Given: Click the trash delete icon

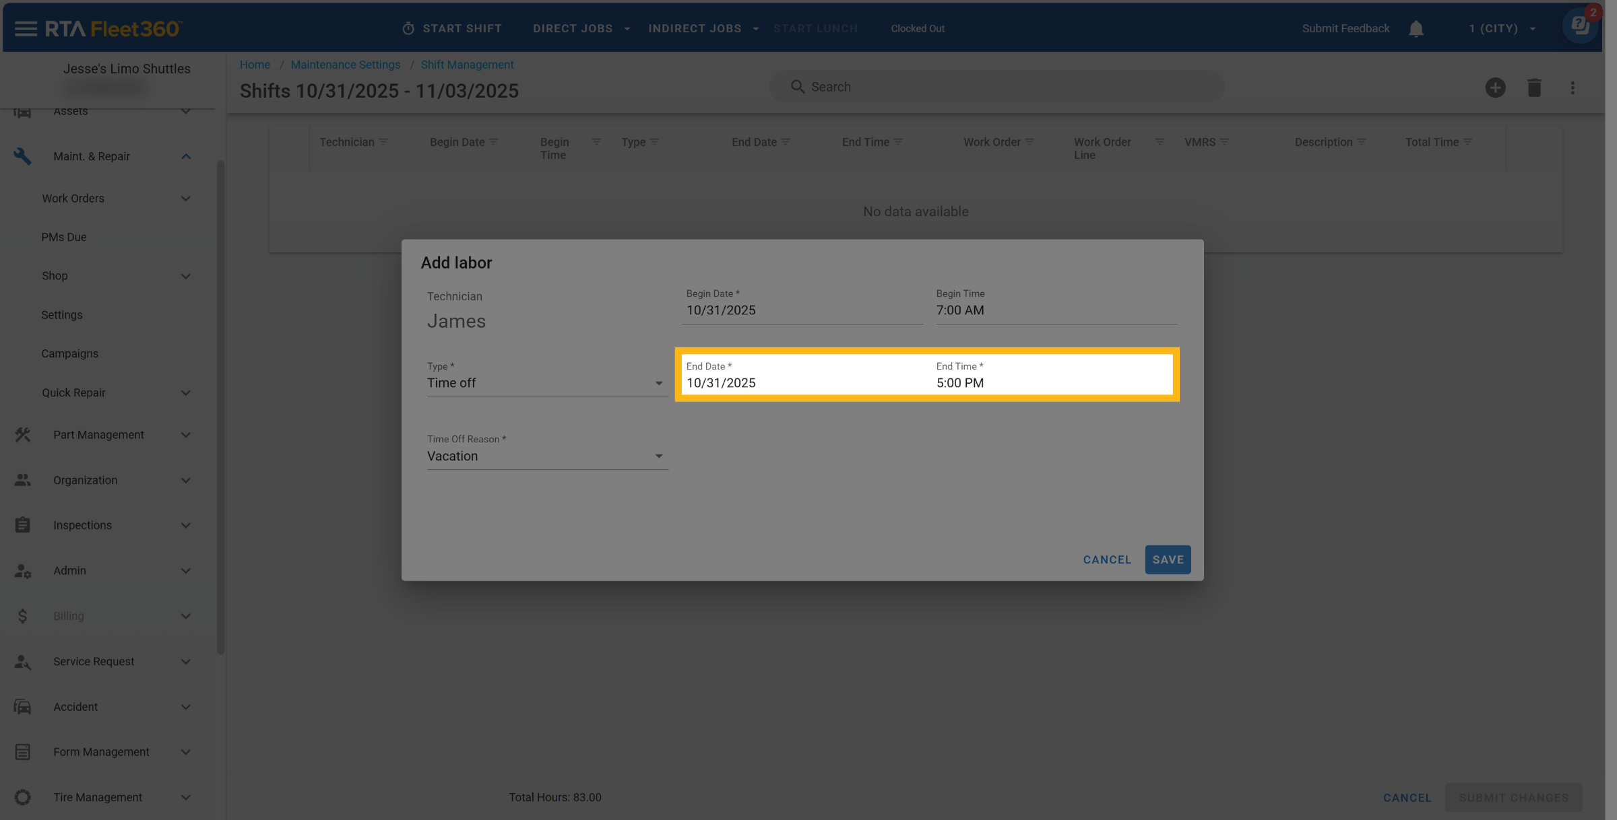Looking at the screenshot, I should [x=1534, y=88].
